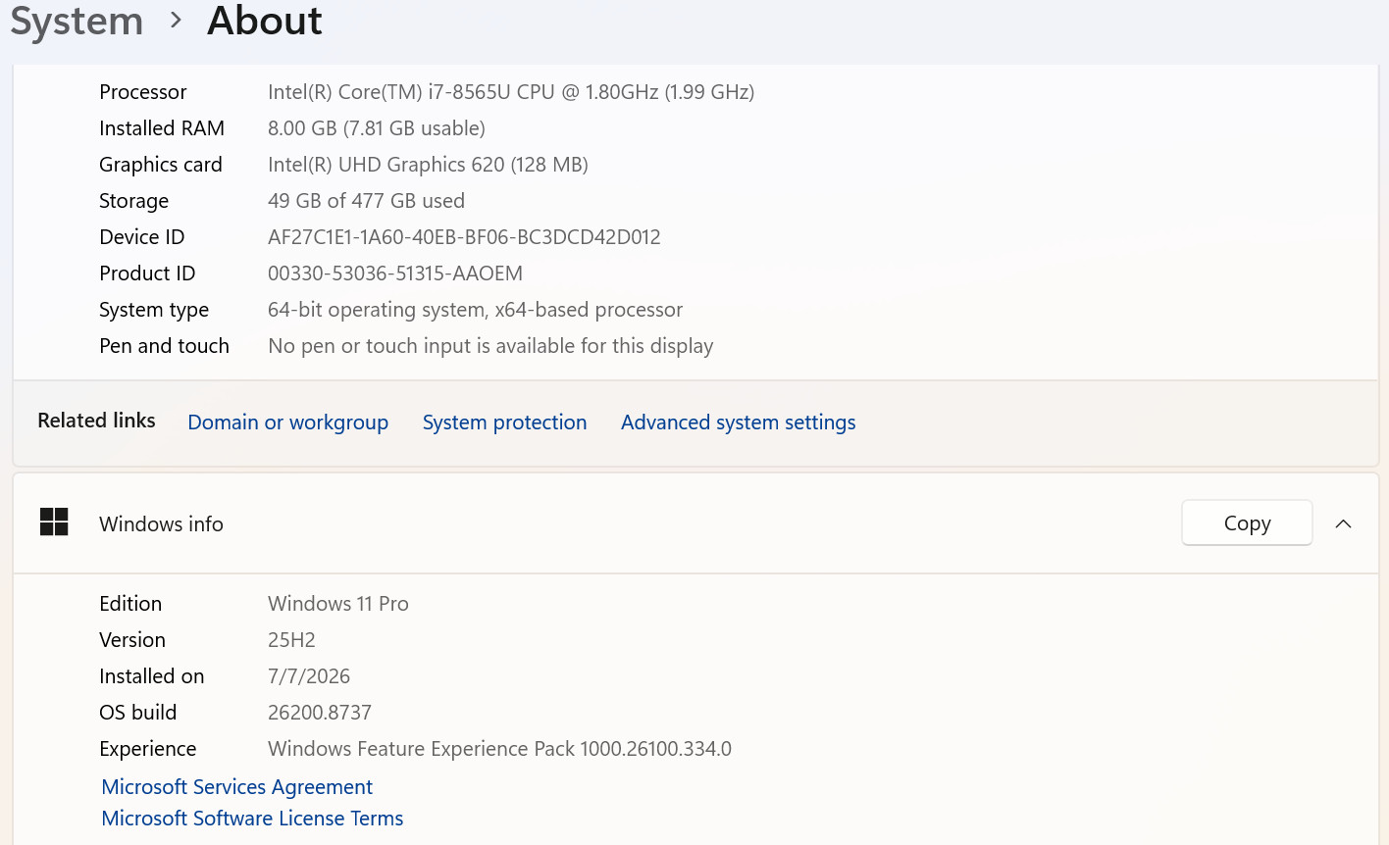This screenshot has height=845, width=1389.
Task: Click the Windows logo icon beside Windows info
Action: coord(54,522)
